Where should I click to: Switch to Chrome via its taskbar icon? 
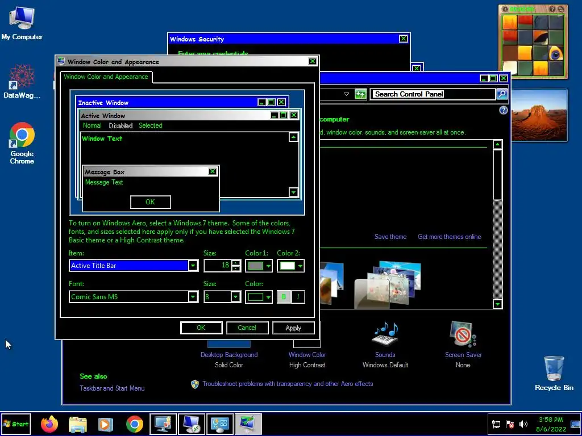(x=134, y=424)
